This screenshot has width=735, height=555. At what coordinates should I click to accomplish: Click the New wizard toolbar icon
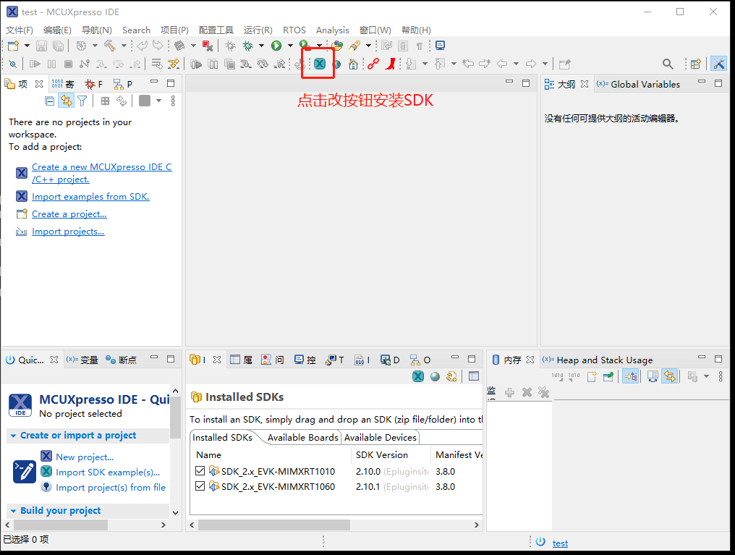point(13,46)
